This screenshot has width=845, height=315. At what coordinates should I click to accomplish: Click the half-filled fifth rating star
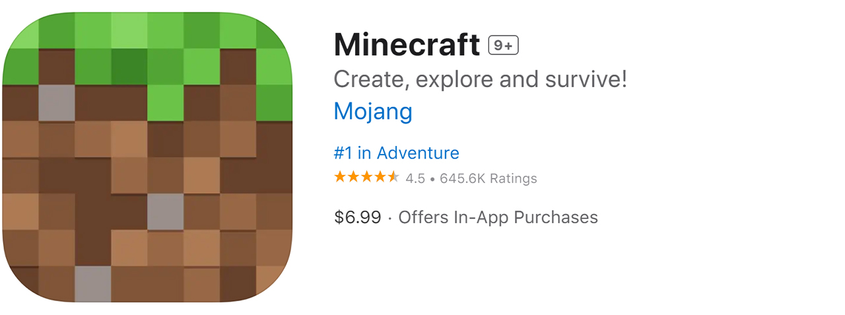tap(393, 177)
